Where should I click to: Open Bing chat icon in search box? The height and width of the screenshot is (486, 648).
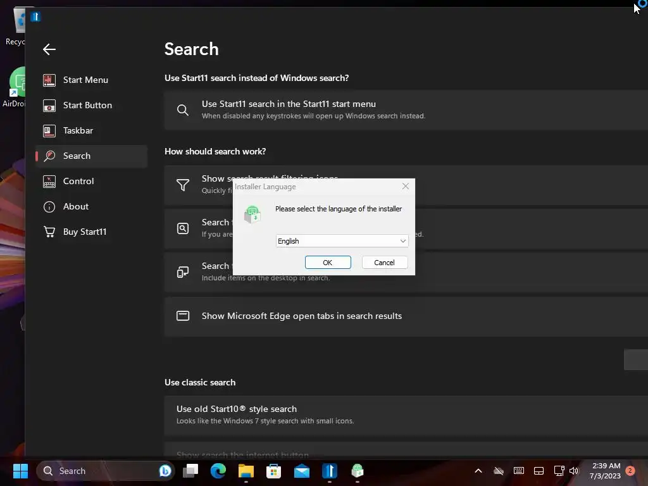(x=165, y=471)
